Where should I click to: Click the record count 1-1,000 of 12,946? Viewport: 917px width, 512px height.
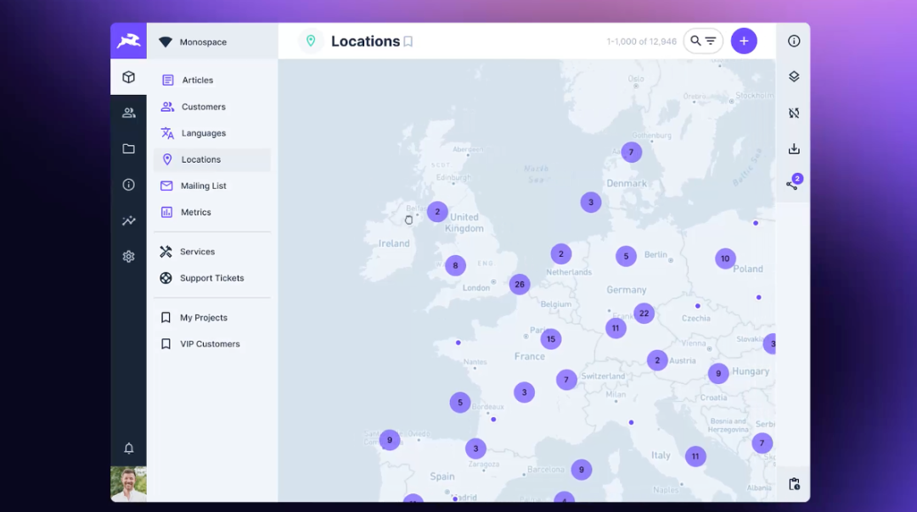[x=641, y=42]
